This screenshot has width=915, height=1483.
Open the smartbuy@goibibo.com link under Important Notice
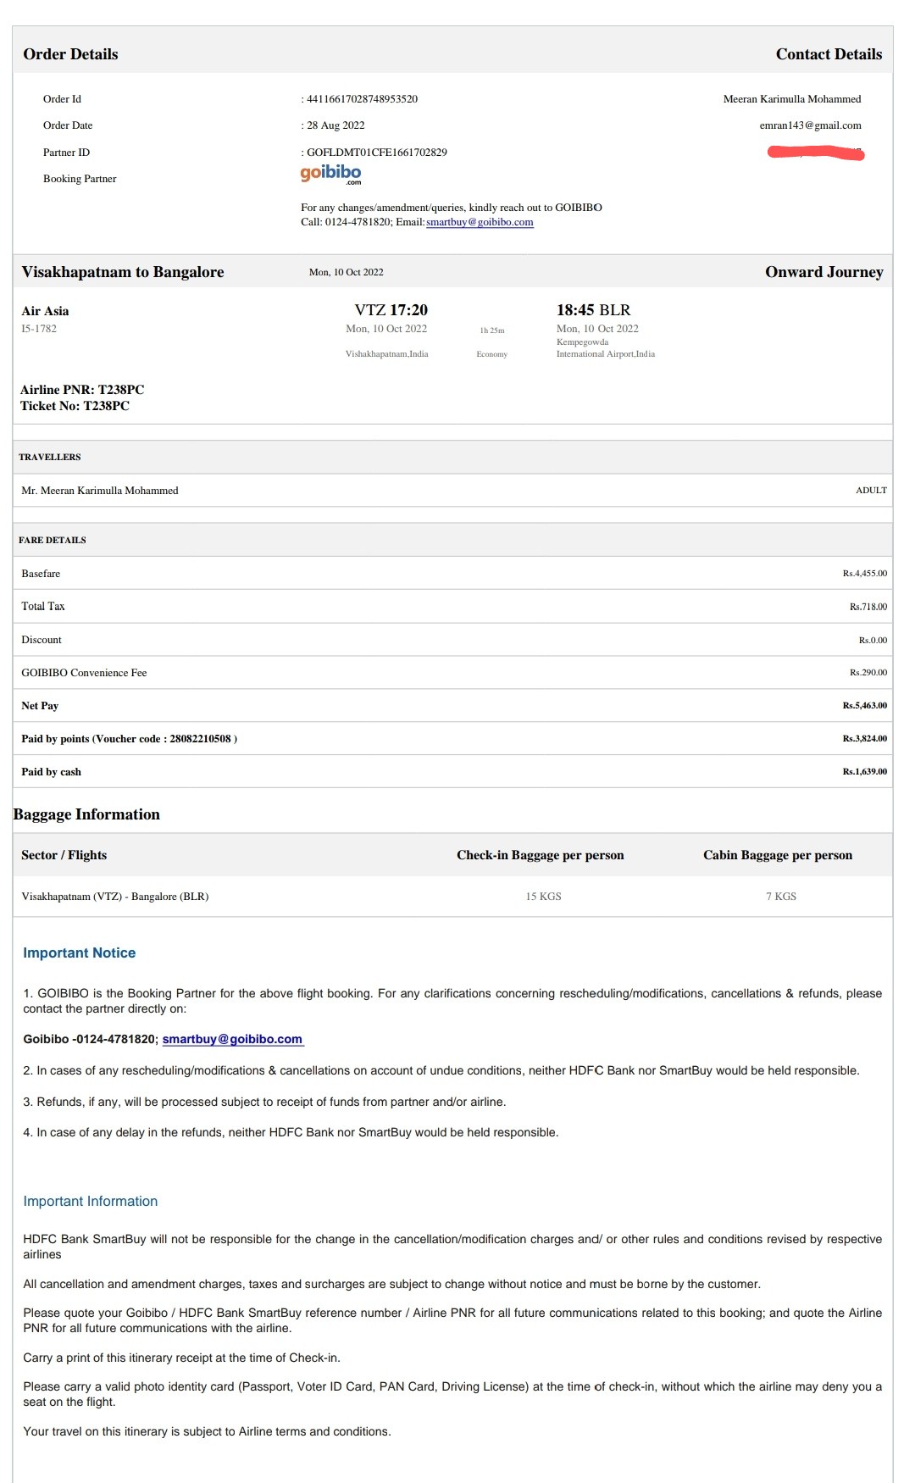tap(232, 1039)
